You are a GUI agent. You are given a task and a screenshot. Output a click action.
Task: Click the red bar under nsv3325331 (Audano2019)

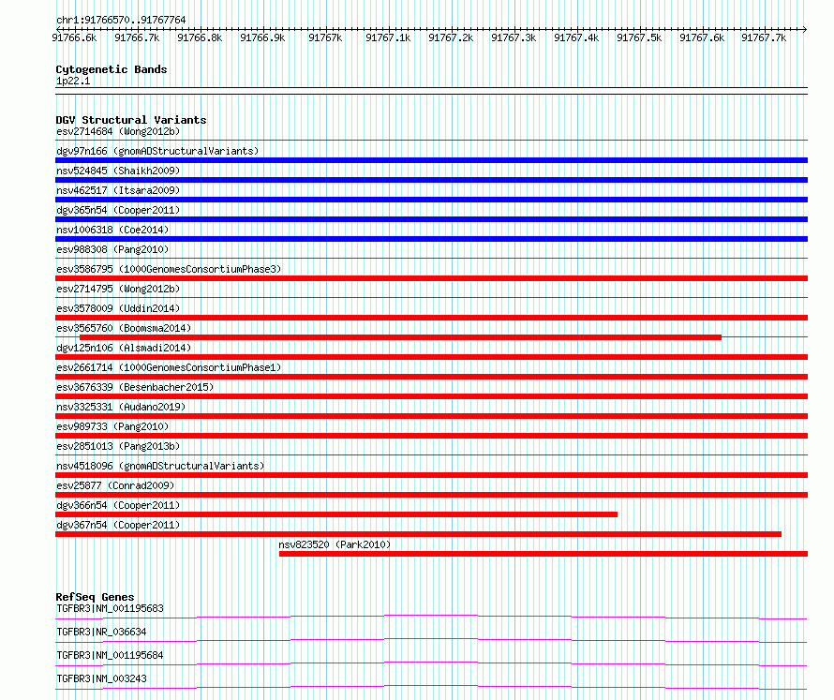tap(431, 416)
